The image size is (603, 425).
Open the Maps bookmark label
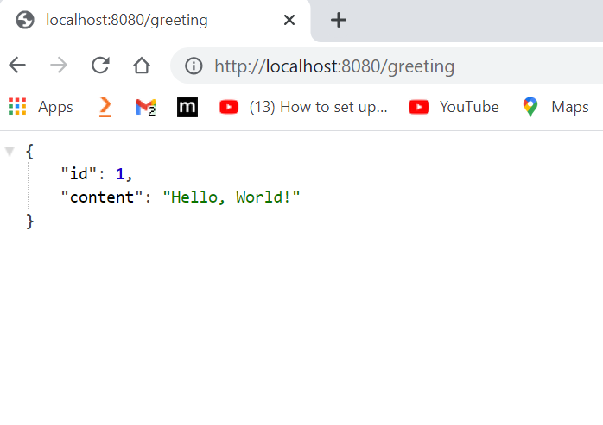click(570, 107)
